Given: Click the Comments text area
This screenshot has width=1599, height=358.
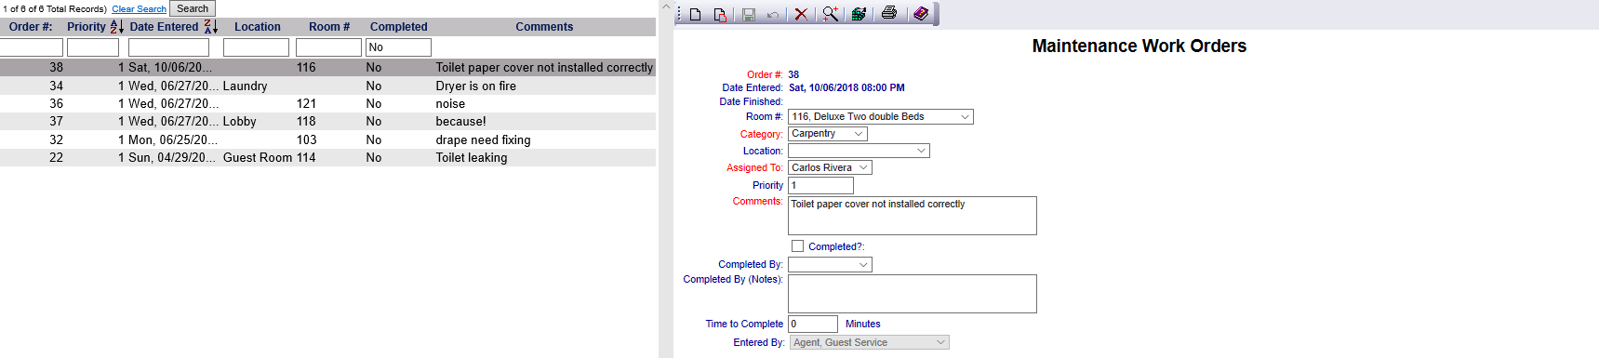Looking at the screenshot, I should [913, 216].
